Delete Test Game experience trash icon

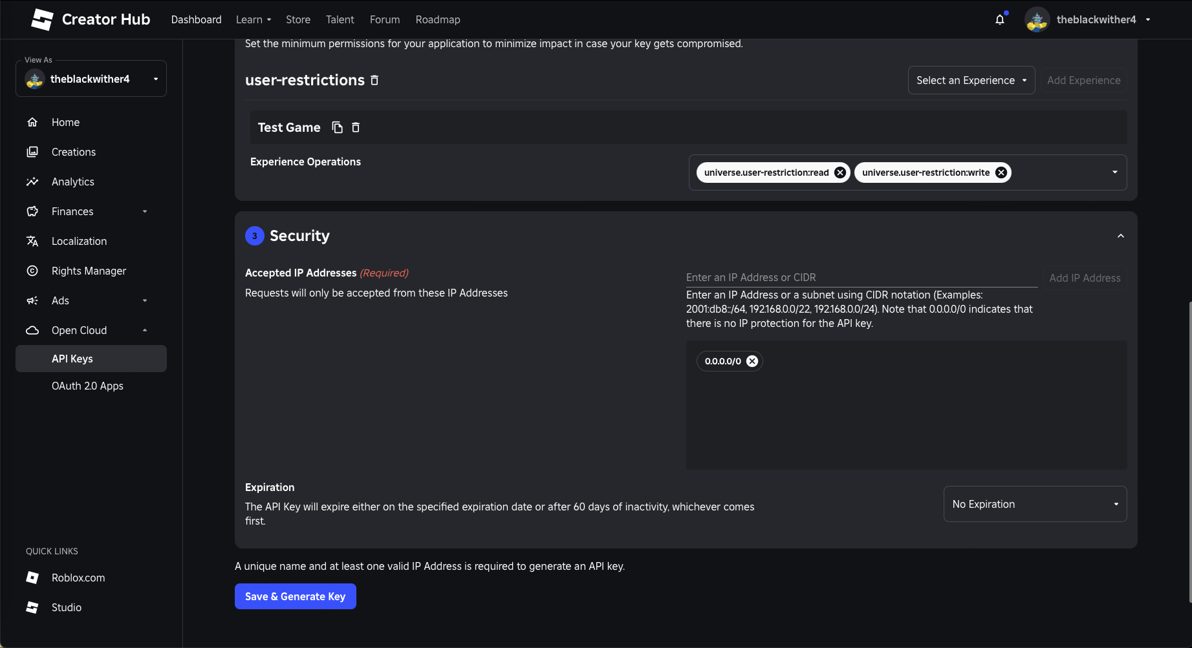356,127
